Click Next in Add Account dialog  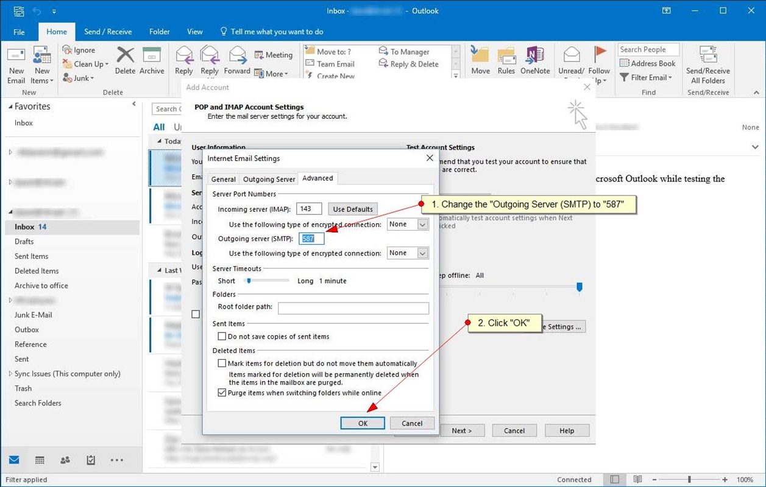(461, 430)
